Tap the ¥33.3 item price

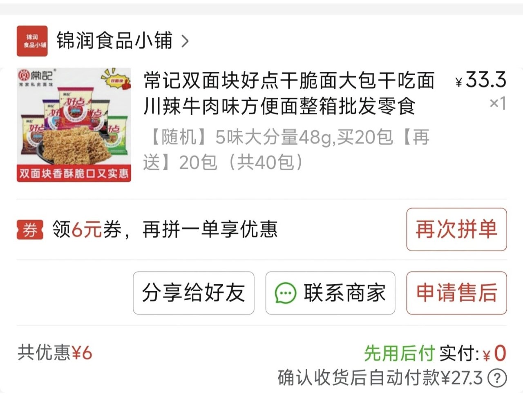(481, 80)
